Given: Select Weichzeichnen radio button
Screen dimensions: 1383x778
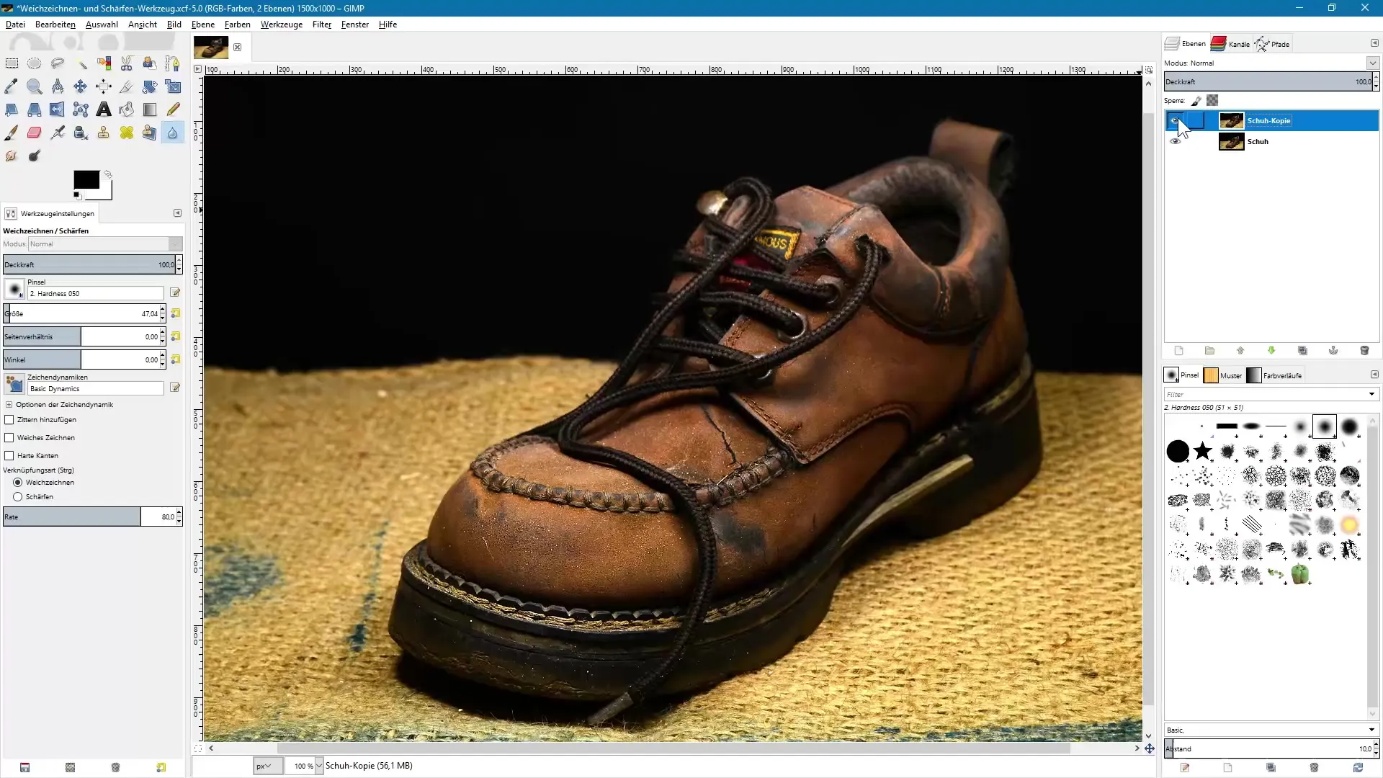Looking at the screenshot, I should (18, 483).
